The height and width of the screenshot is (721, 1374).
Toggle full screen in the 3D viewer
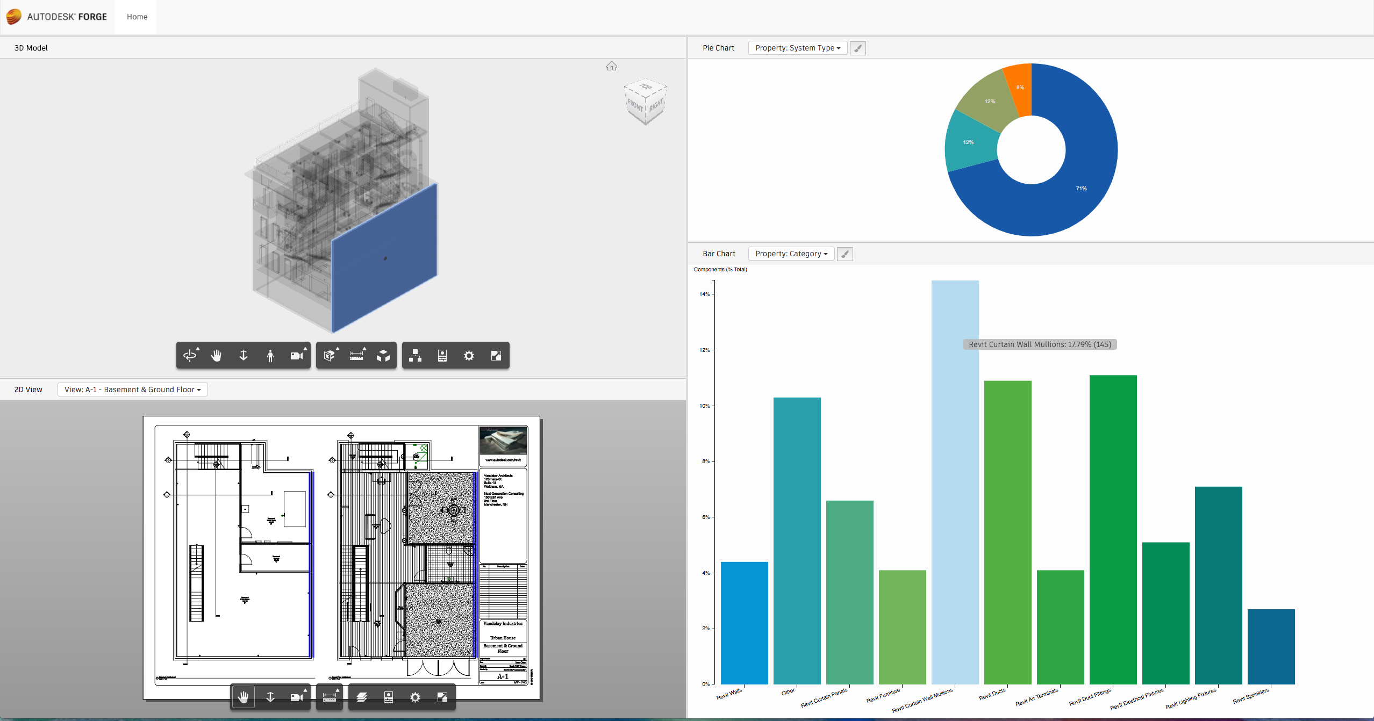point(496,355)
